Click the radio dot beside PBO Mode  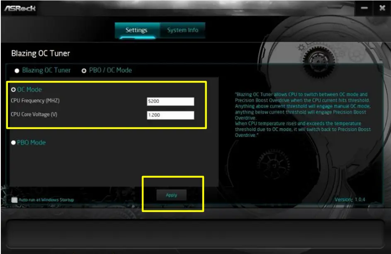(13, 142)
